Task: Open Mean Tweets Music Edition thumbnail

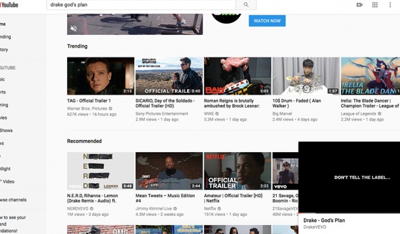Action: pos(169,171)
